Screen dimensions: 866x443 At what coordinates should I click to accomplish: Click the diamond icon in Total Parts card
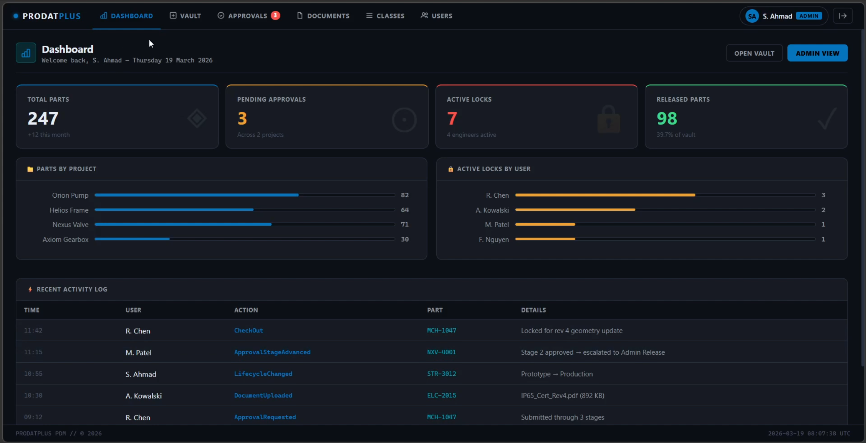pyautogui.click(x=197, y=118)
